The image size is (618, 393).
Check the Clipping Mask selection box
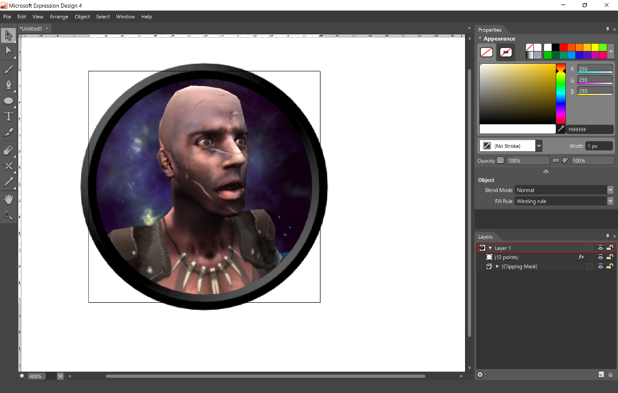click(590, 267)
